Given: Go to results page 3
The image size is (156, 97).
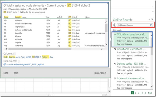Looking at the screenshot, I should [139, 93].
